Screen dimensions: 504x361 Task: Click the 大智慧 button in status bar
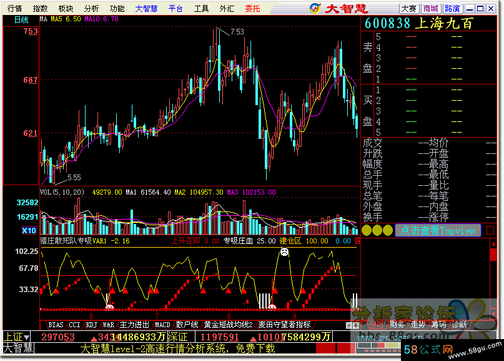pos(18,348)
